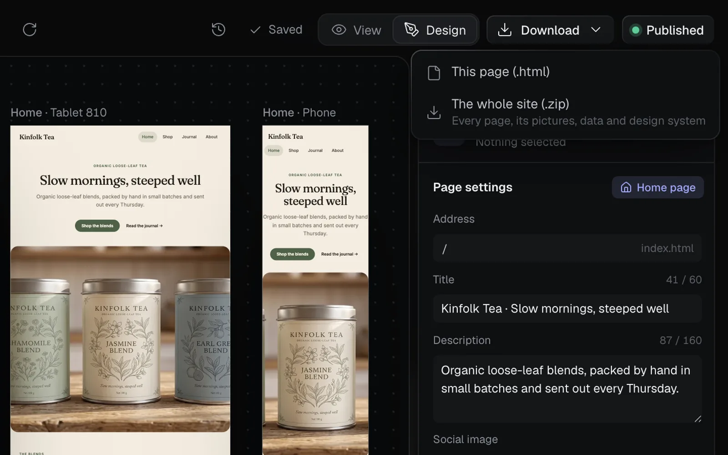Click Shop the blends in tablet preview
The height and width of the screenshot is (455, 728).
(x=97, y=226)
